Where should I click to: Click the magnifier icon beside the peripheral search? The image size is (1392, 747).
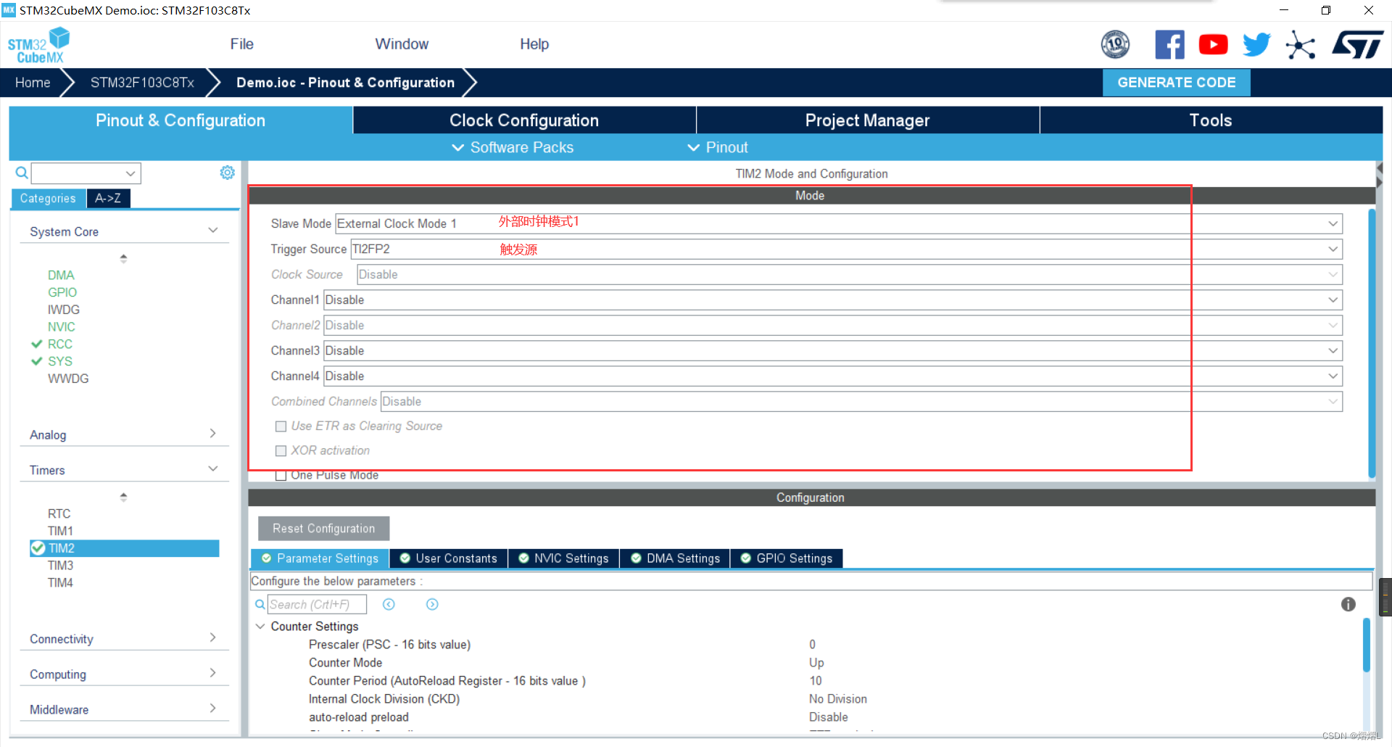pos(22,173)
